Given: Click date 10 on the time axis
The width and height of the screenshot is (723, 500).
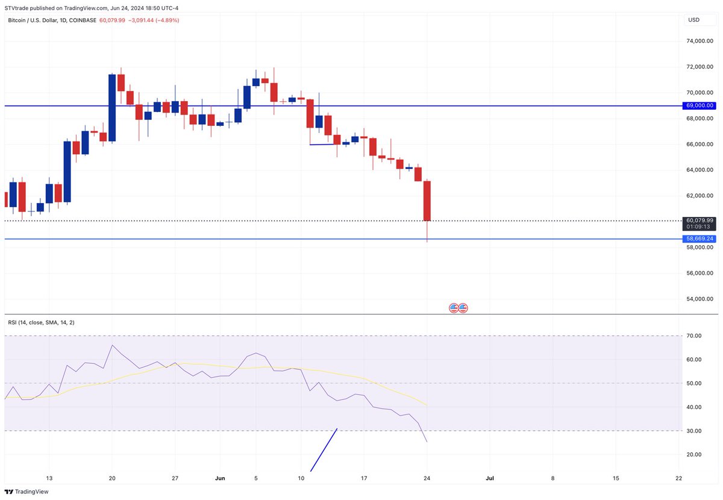Looking at the screenshot, I should [301, 478].
